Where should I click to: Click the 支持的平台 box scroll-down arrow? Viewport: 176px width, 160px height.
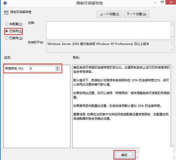coord(172,50)
